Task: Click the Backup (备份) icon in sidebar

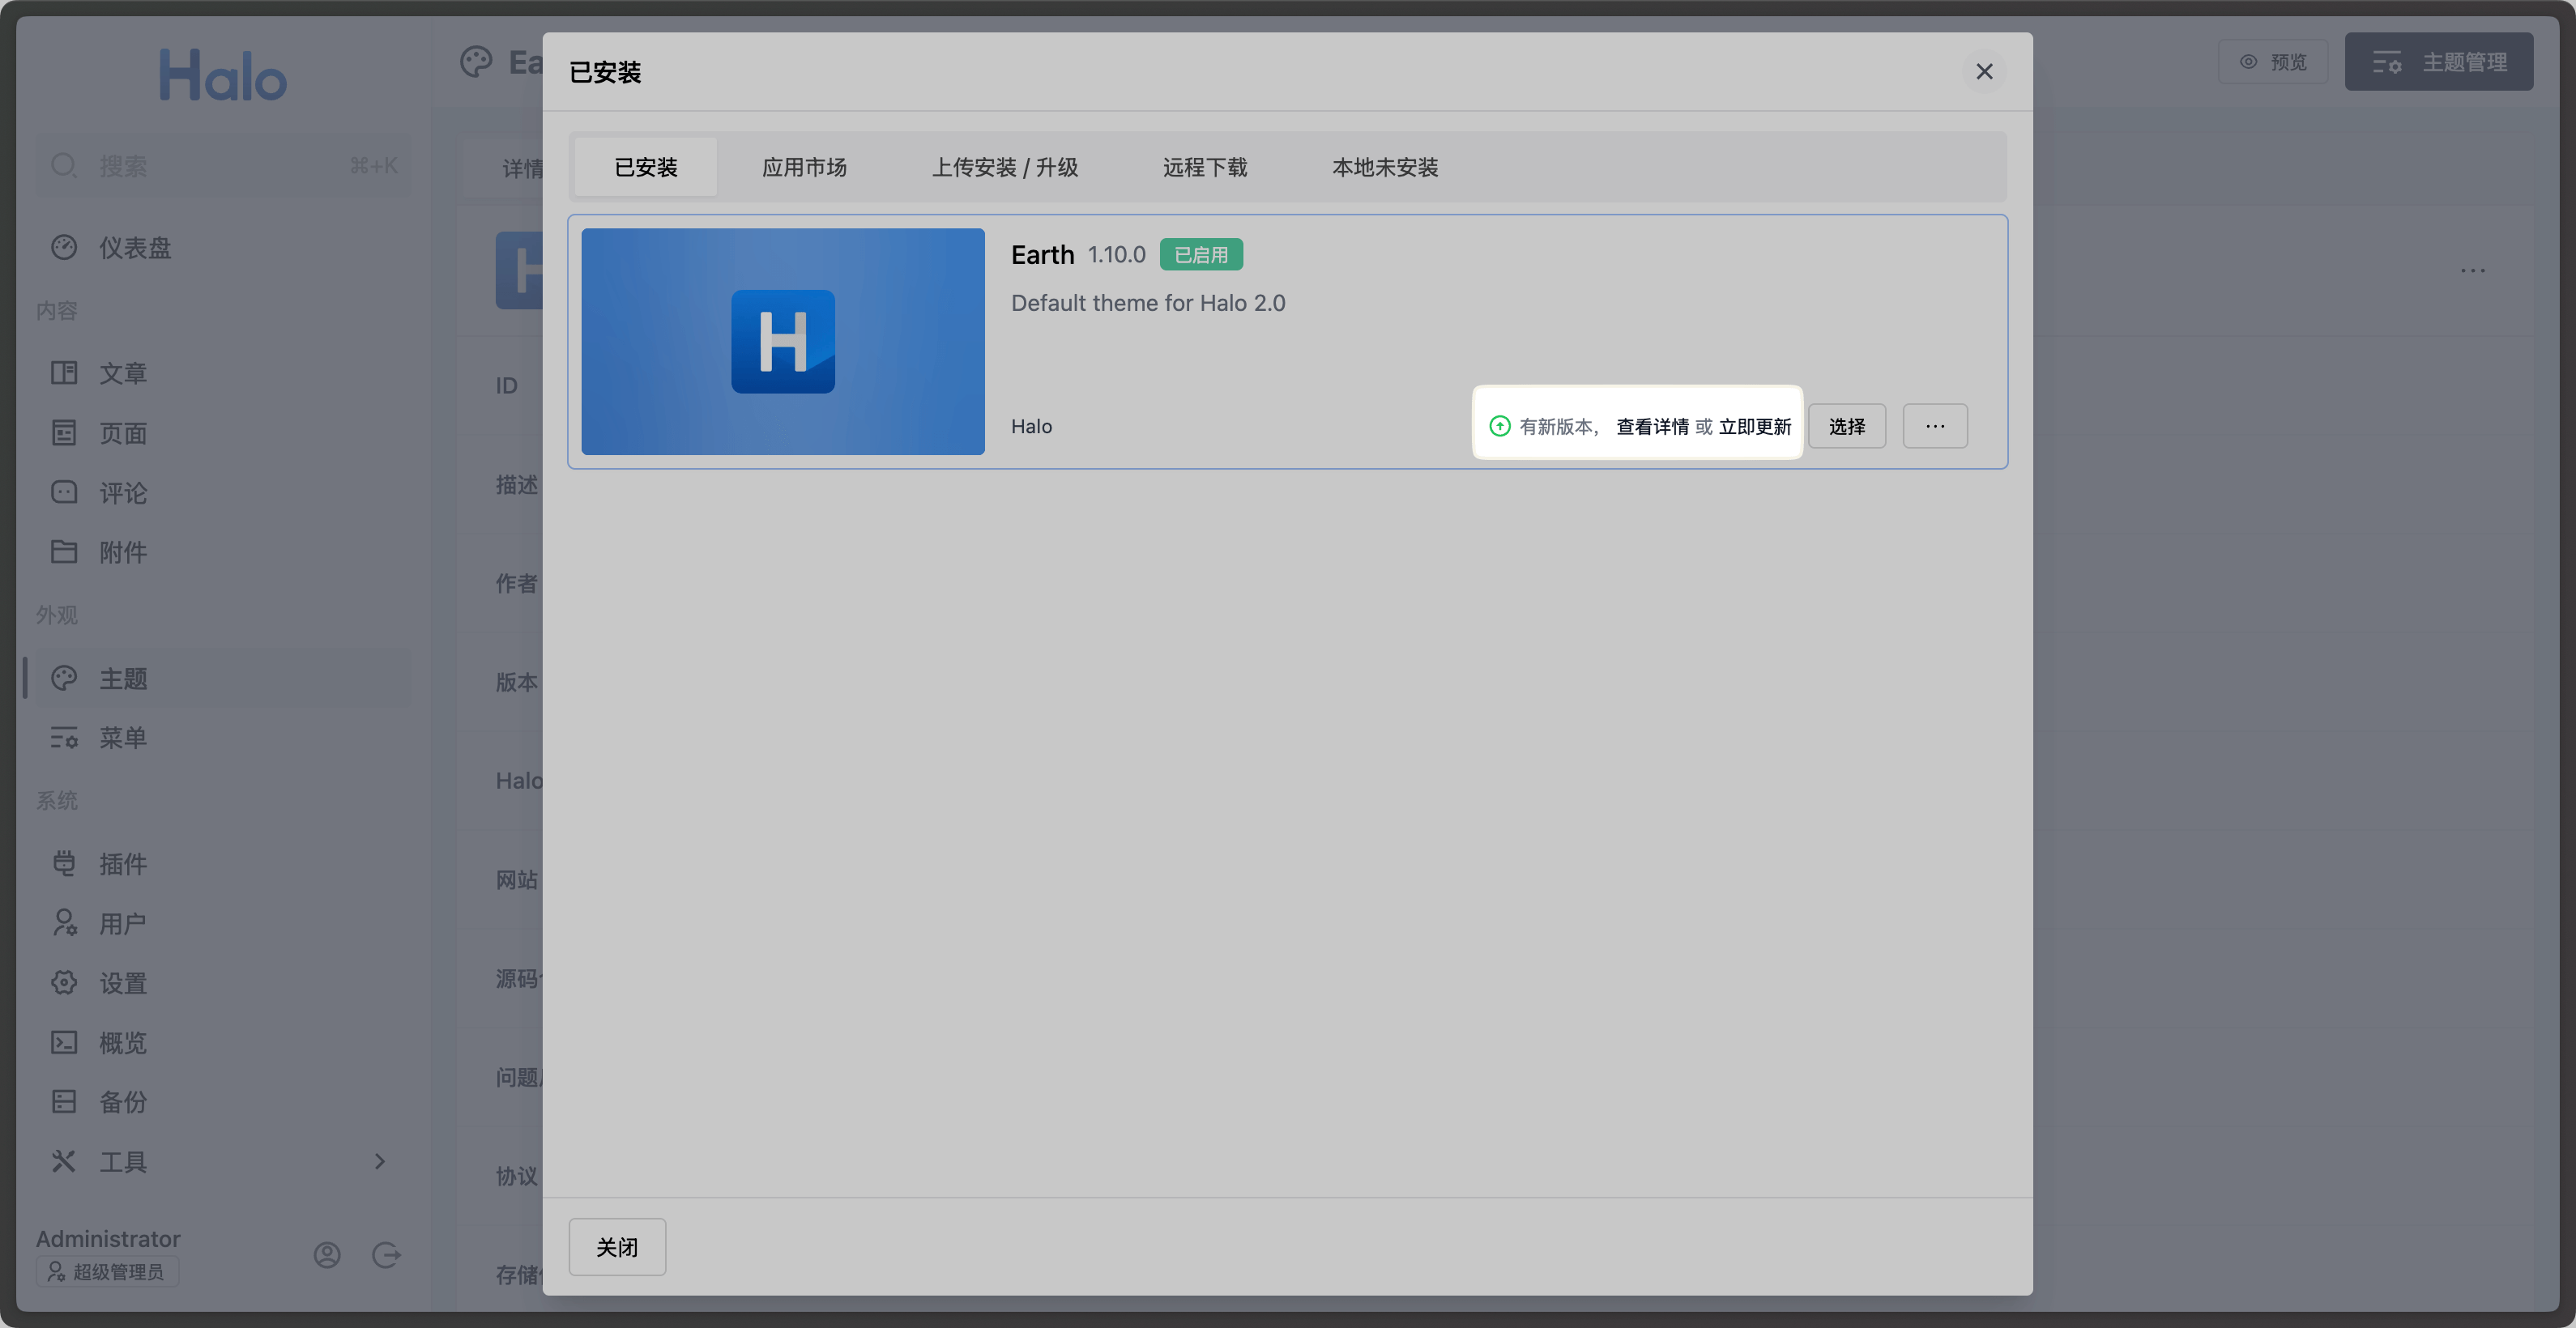Action: tap(64, 1101)
